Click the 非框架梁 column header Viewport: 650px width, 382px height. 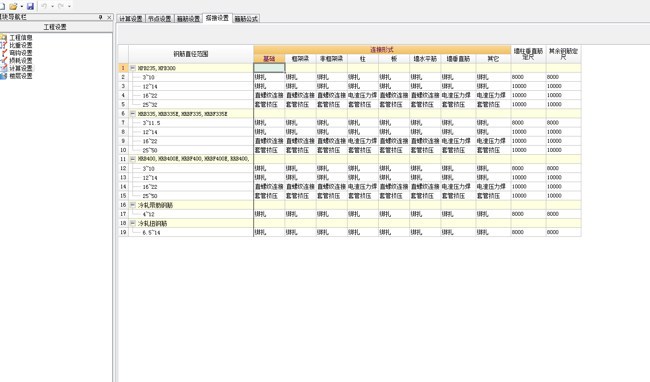[x=332, y=59]
